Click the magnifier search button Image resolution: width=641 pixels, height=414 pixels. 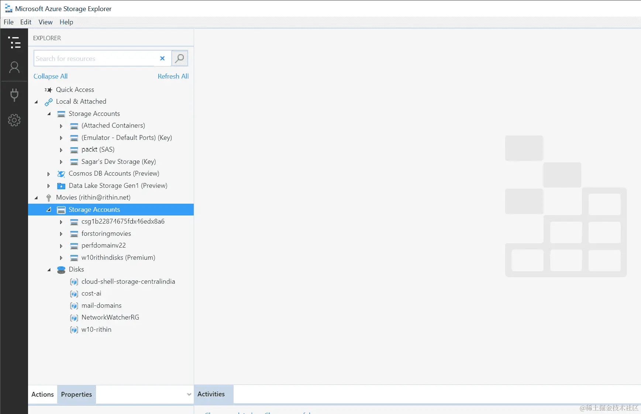tap(180, 58)
